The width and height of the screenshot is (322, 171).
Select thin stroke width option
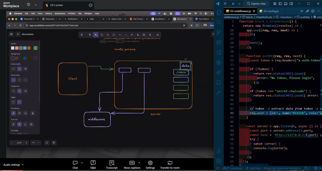13,69
